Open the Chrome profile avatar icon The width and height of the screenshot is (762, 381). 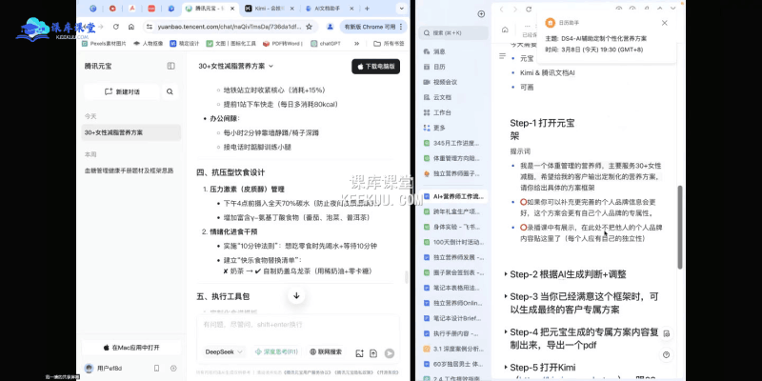tap(330, 27)
